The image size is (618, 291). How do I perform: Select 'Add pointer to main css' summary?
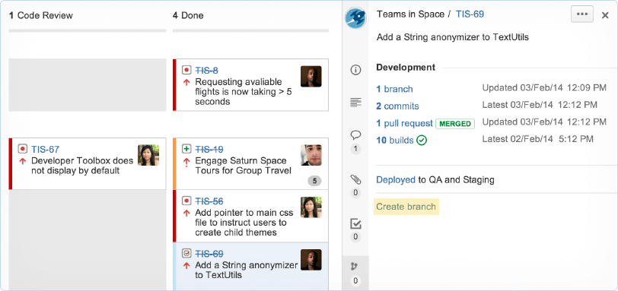[244, 223]
